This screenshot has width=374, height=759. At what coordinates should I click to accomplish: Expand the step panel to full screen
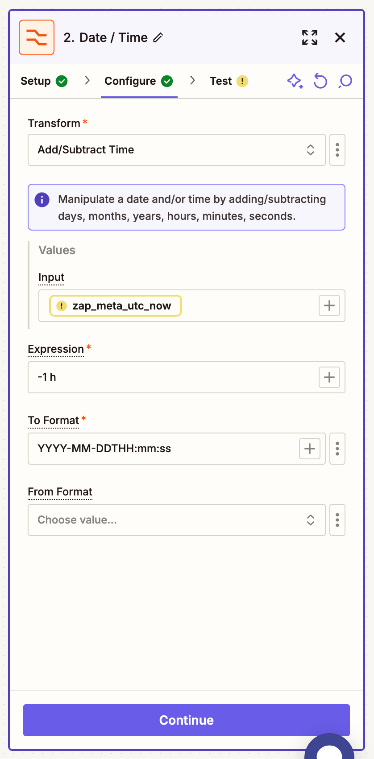point(310,37)
